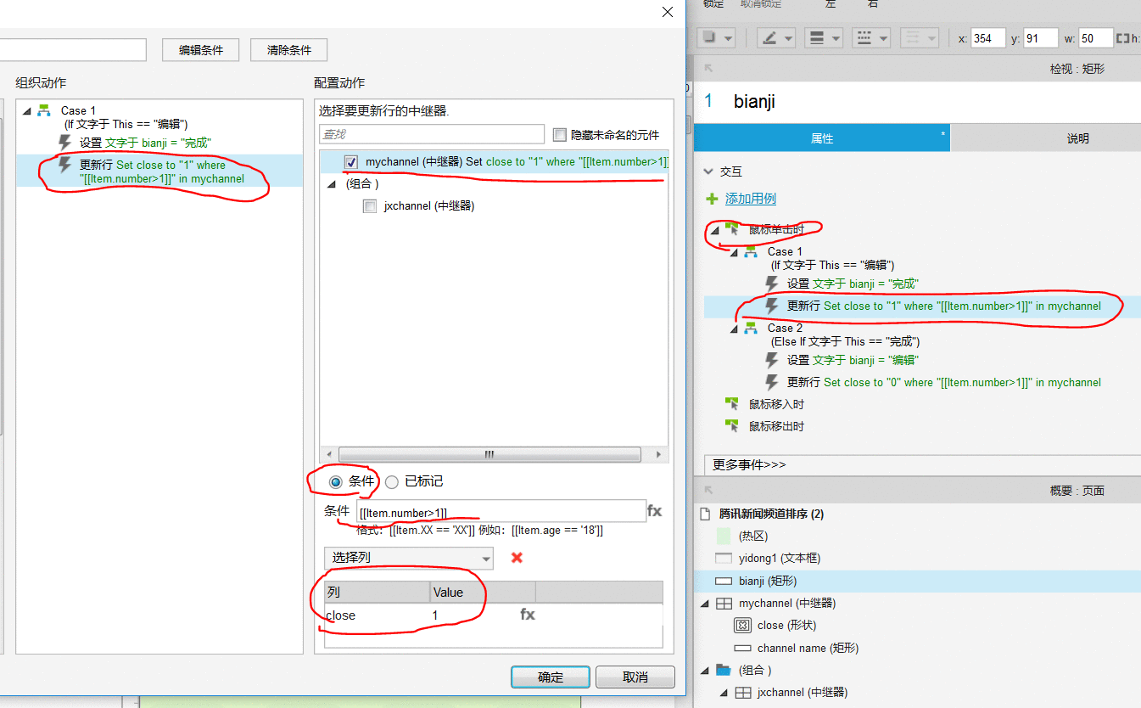
Task: Open fx editor next to condition field
Action: 655,511
